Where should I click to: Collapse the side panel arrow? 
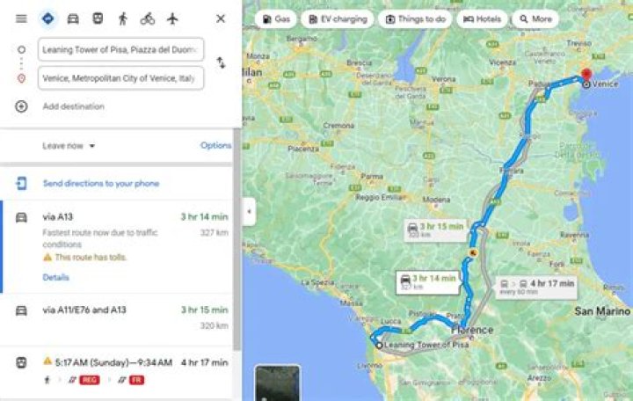[249, 211]
